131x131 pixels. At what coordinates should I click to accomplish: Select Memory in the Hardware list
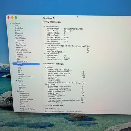20,54
